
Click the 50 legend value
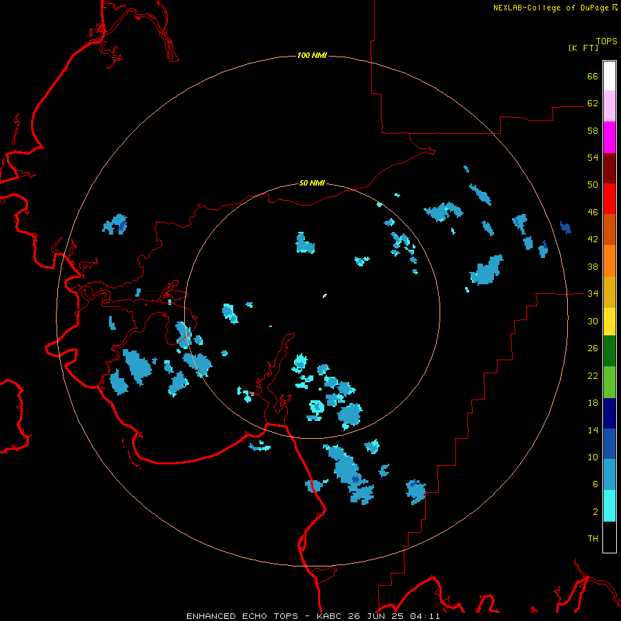pyautogui.click(x=593, y=185)
